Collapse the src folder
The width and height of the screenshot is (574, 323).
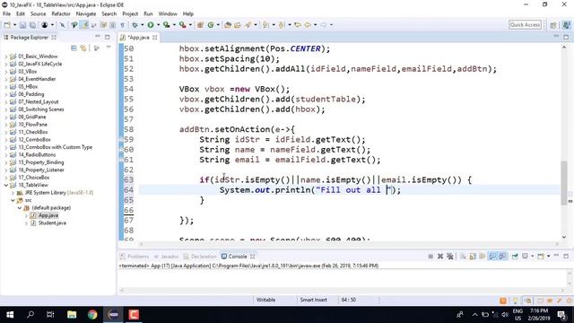[13, 200]
